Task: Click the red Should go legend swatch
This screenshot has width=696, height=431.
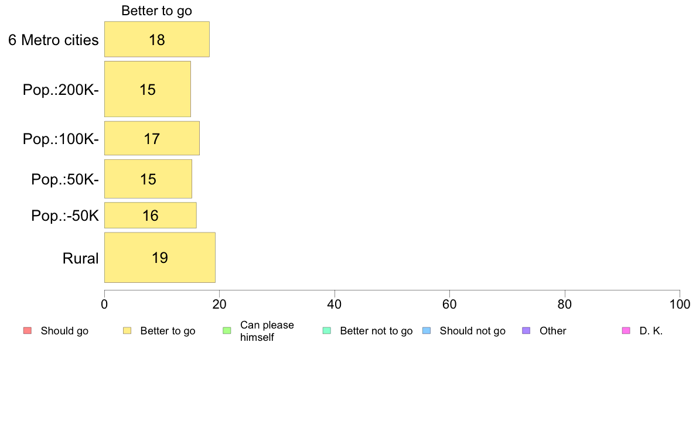Action: (28, 331)
